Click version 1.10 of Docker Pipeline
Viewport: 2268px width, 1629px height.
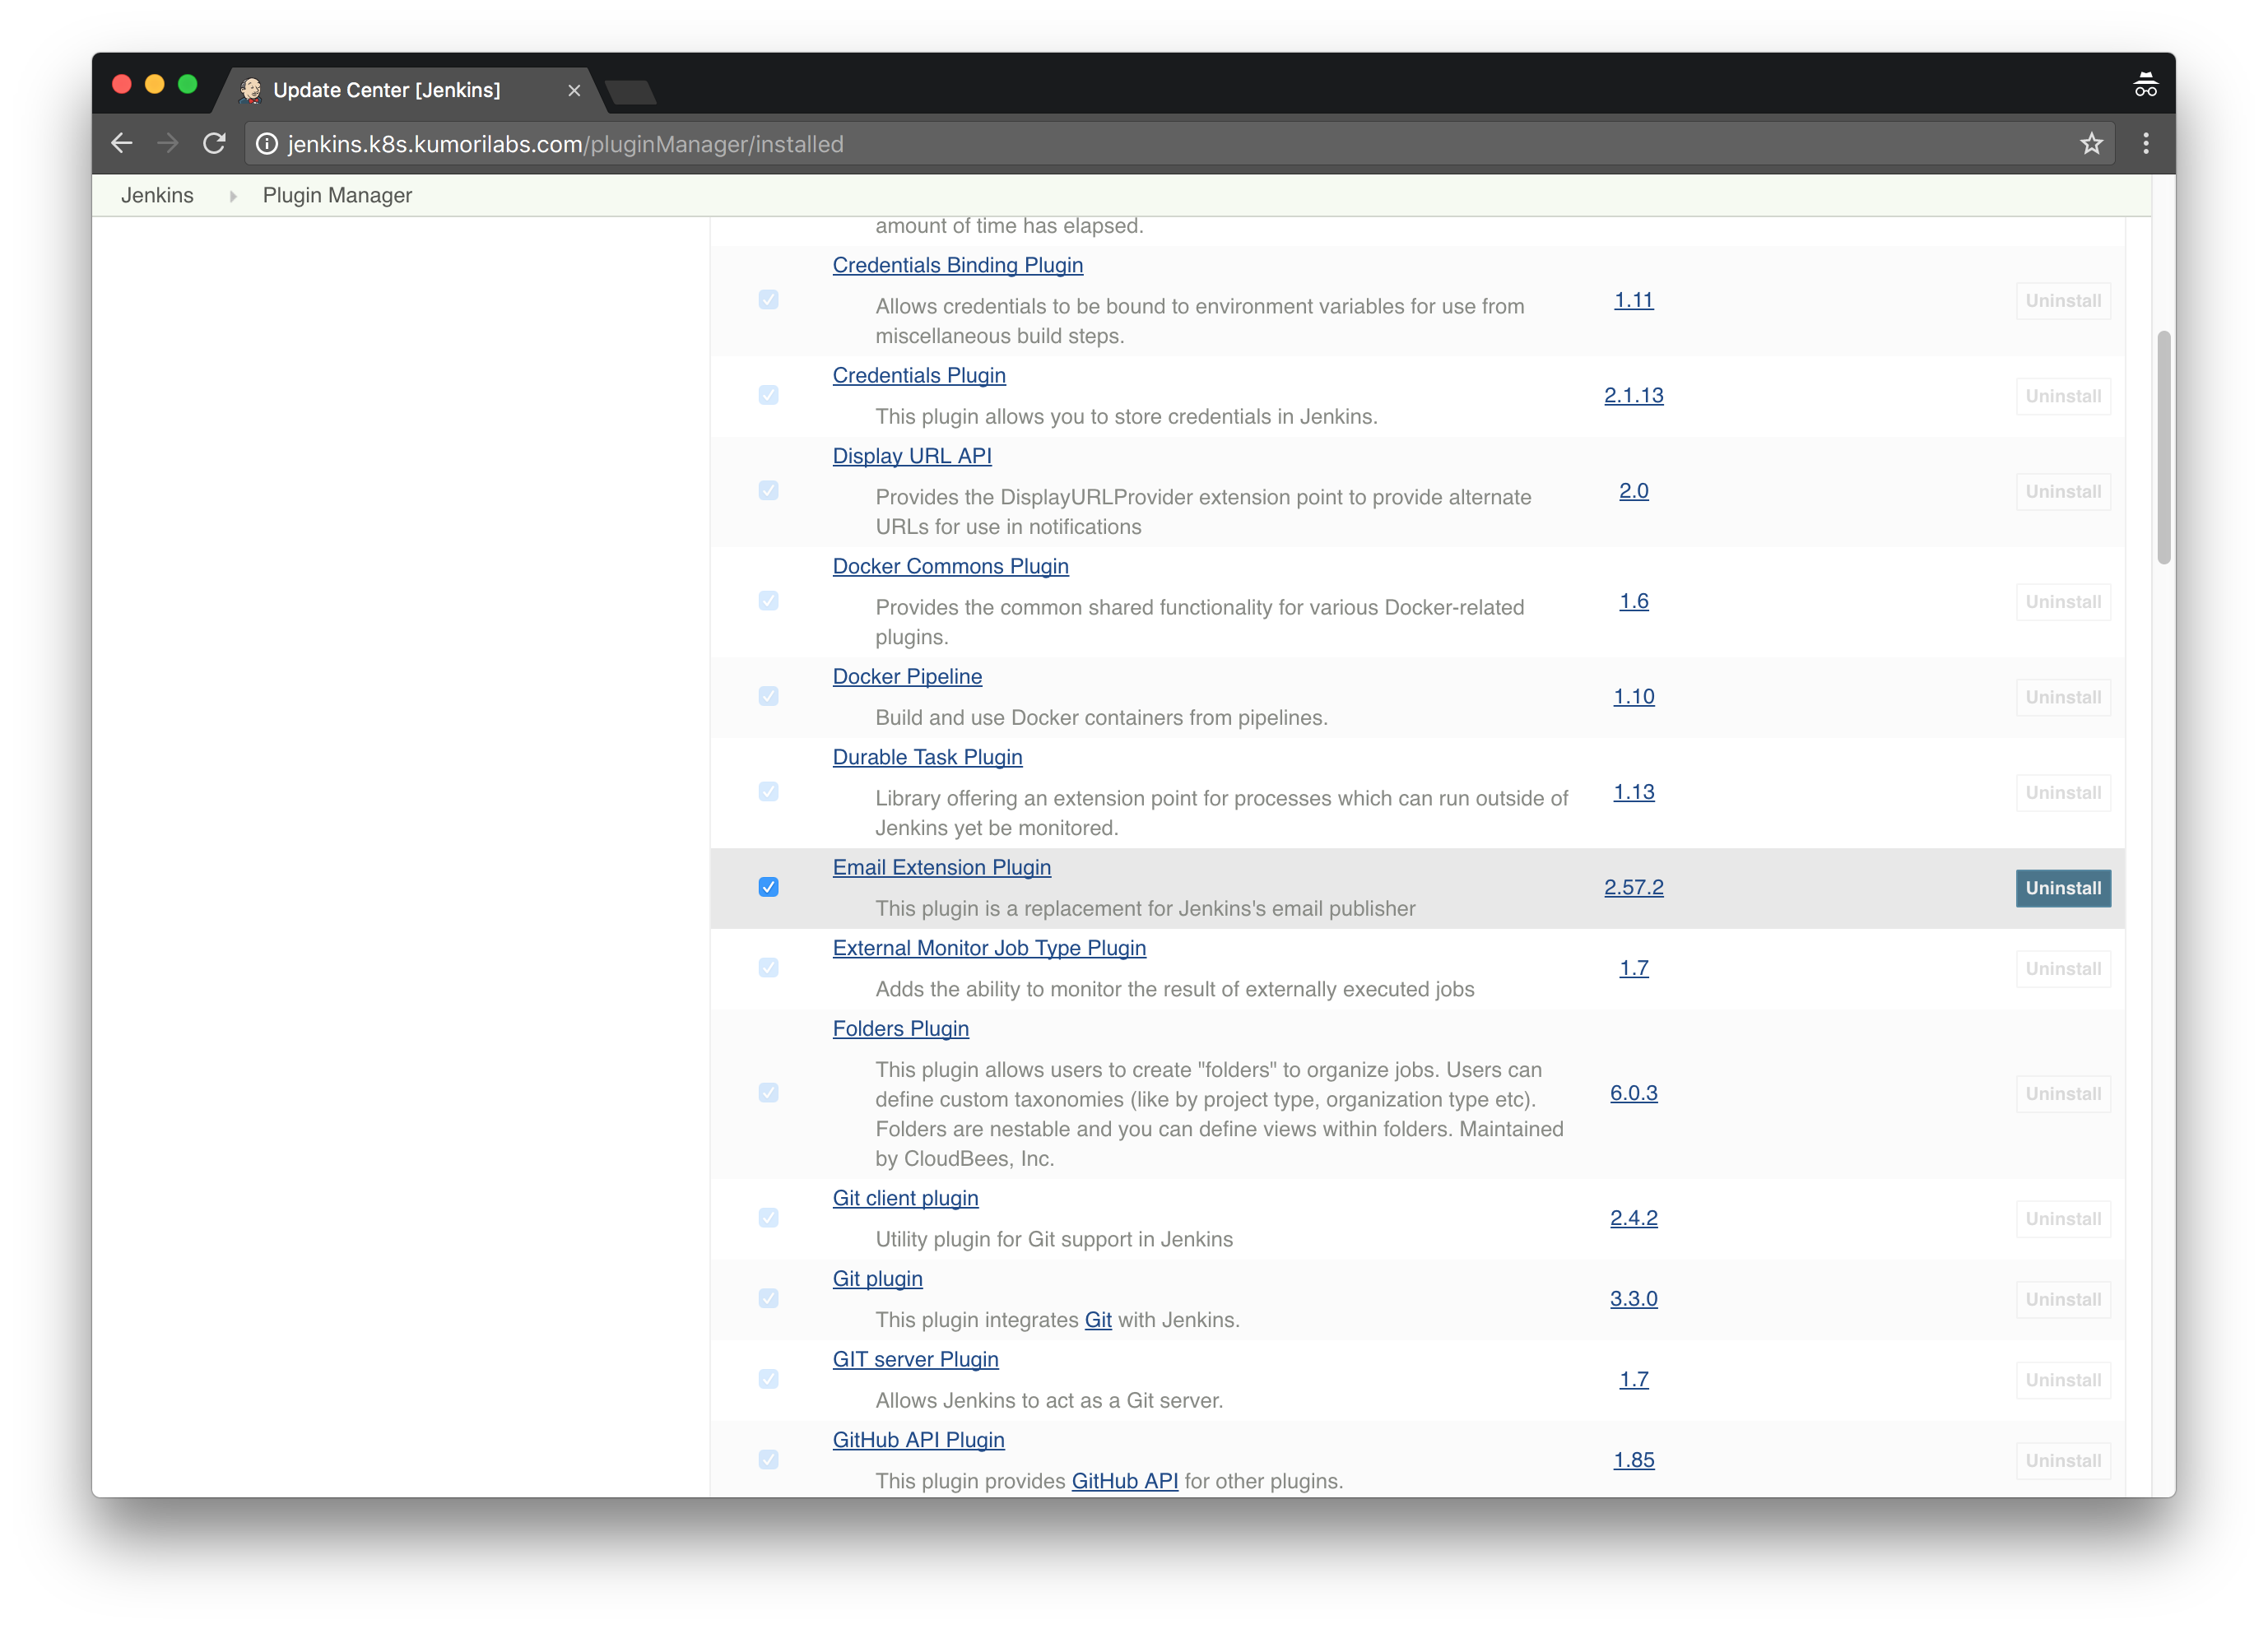pyautogui.click(x=1633, y=696)
